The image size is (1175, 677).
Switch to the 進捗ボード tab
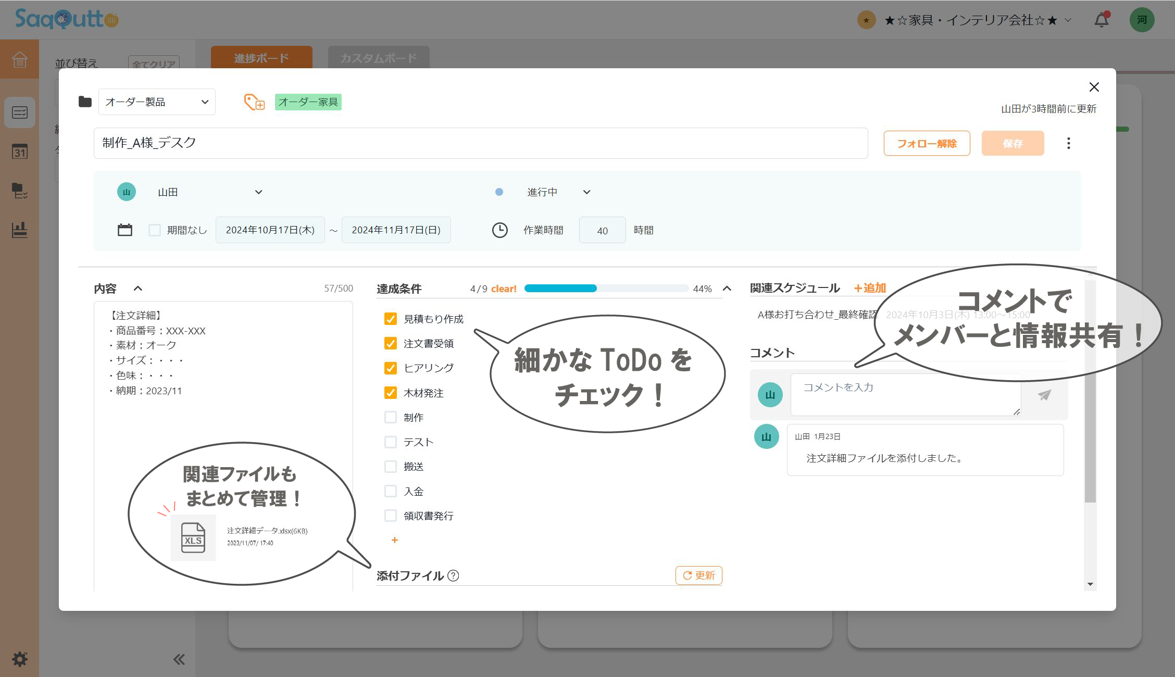261,58
